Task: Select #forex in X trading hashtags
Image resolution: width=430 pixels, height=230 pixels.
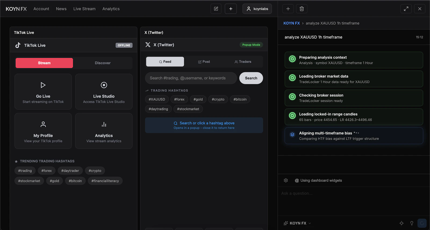Action: coord(179,99)
